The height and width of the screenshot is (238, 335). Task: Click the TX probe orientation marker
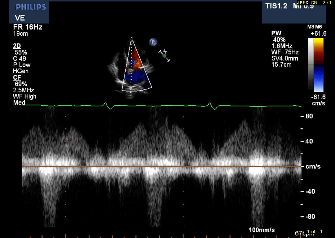tap(165, 55)
